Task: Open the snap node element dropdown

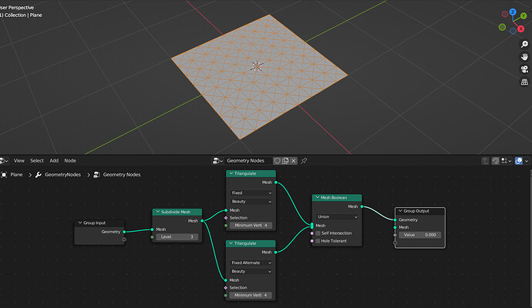Action: point(507,161)
